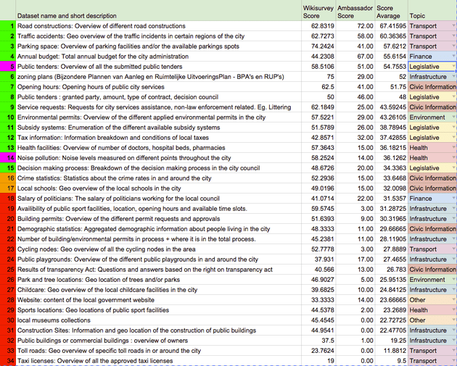Open Topic dropdown for Environmental permits row
The width and height of the screenshot is (457, 366).
[453, 117]
